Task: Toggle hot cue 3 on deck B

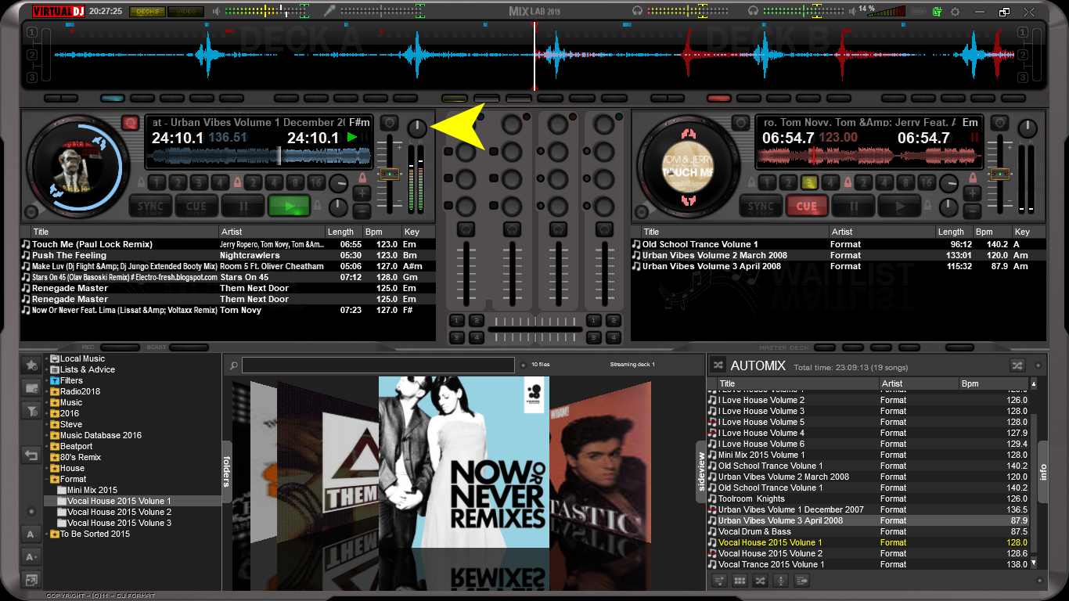Action: 810,182
